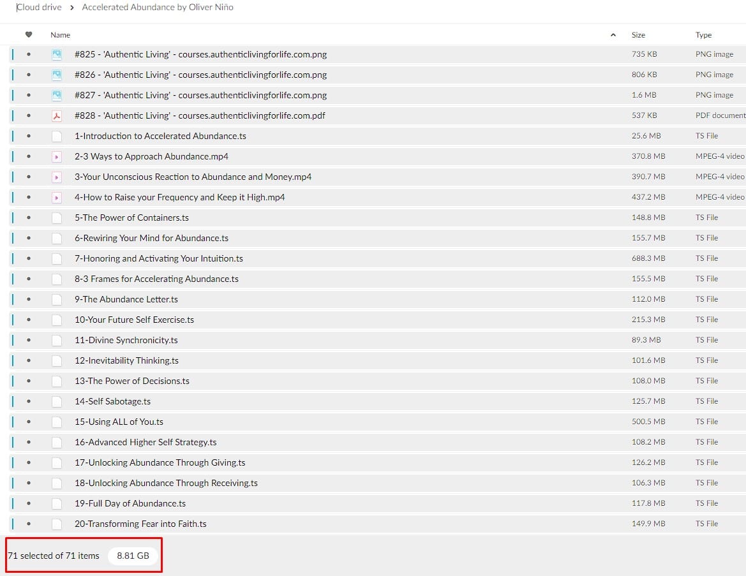746x576 pixels.
Task: Click file icon for 1-Introduction to Accelerated Abundance
Action: pyautogui.click(x=57, y=136)
